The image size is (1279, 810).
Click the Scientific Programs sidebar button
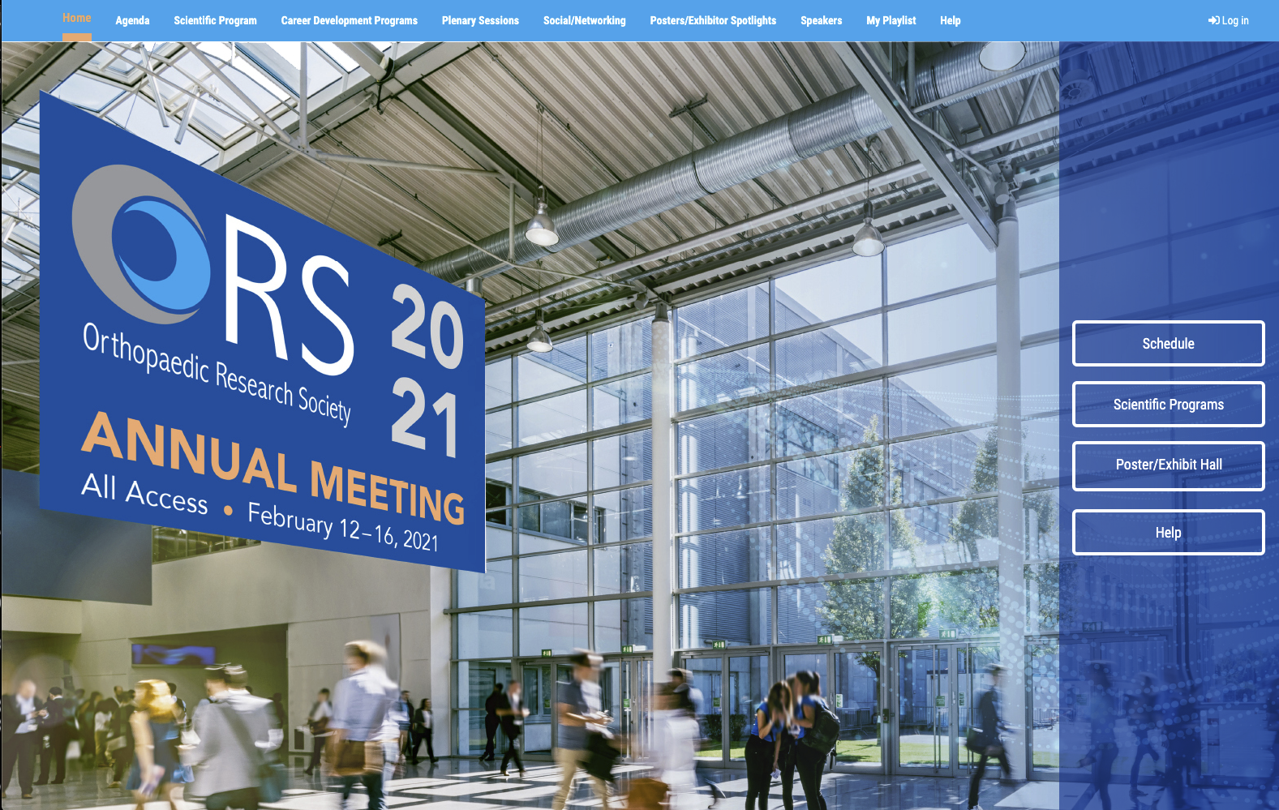point(1168,405)
